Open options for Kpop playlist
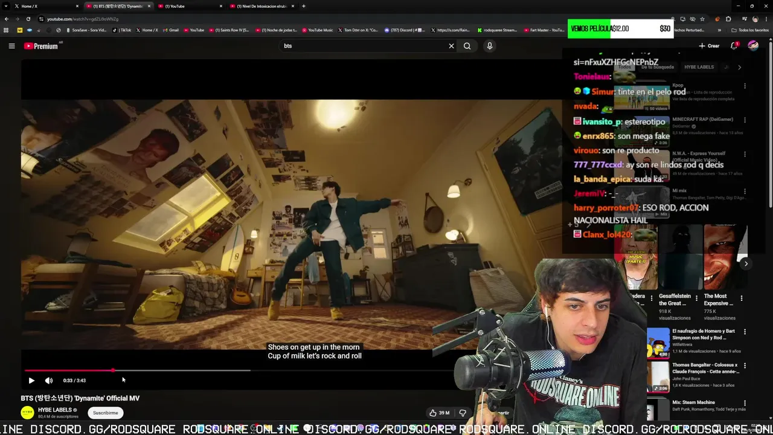This screenshot has width=773, height=435. pyautogui.click(x=745, y=86)
